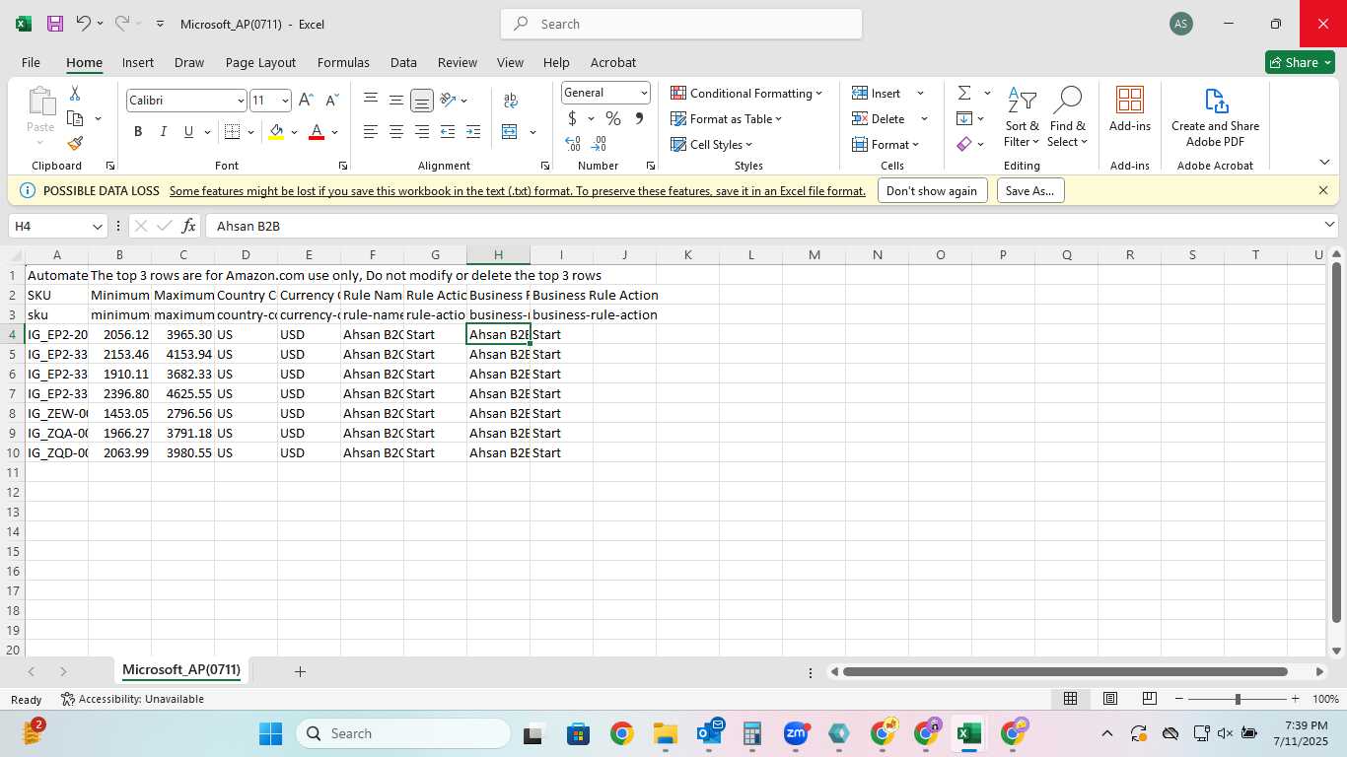Click the Font Color letter A icon
Viewport: 1347px width, 757px height.
pos(317,131)
